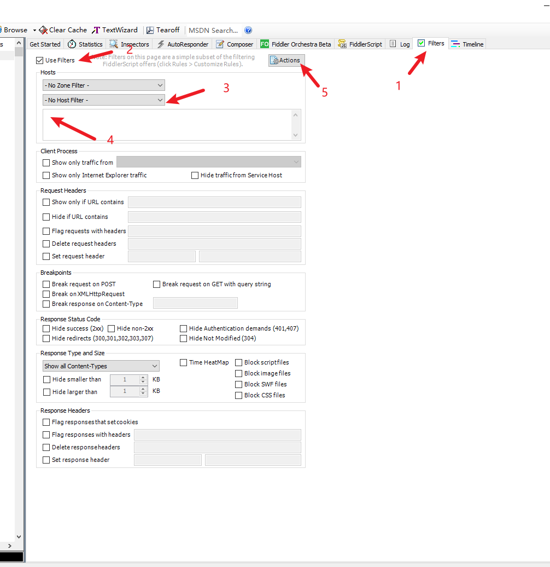Click the AutoResponder lightning icon

tap(161, 44)
